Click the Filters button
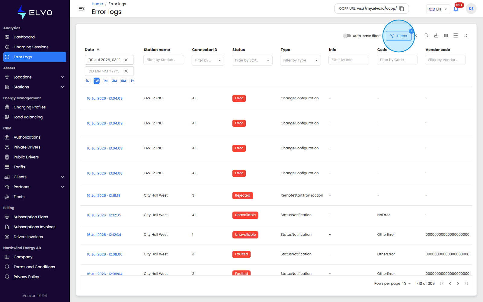The height and width of the screenshot is (302, 483). click(398, 36)
